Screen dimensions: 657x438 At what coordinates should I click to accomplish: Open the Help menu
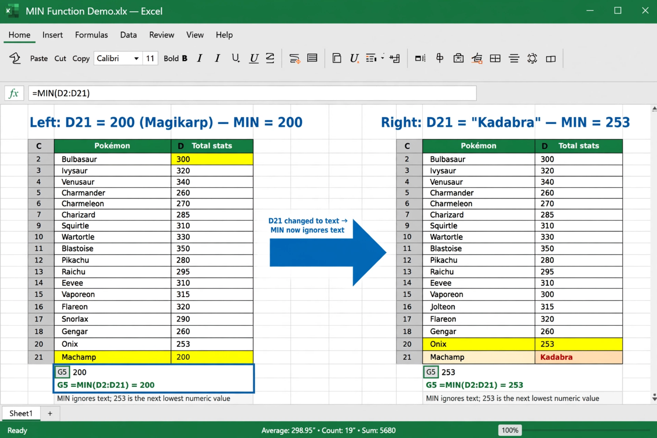(x=224, y=35)
